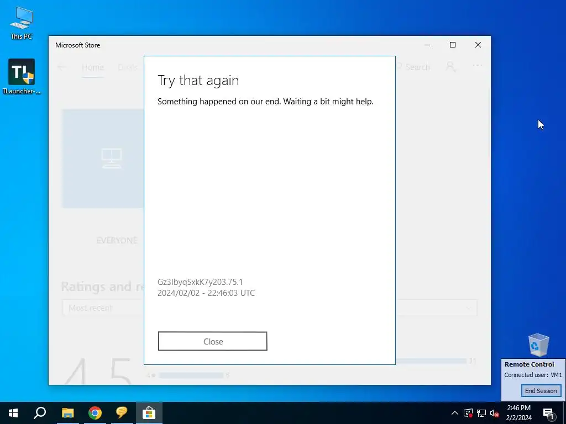Click the Store vertical scrollbar
The image size is (566, 424).
(489, 123)
